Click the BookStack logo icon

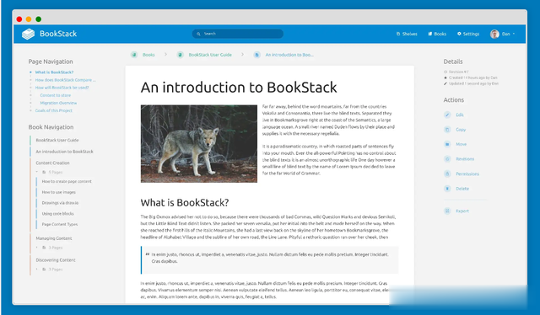point(28,34)
